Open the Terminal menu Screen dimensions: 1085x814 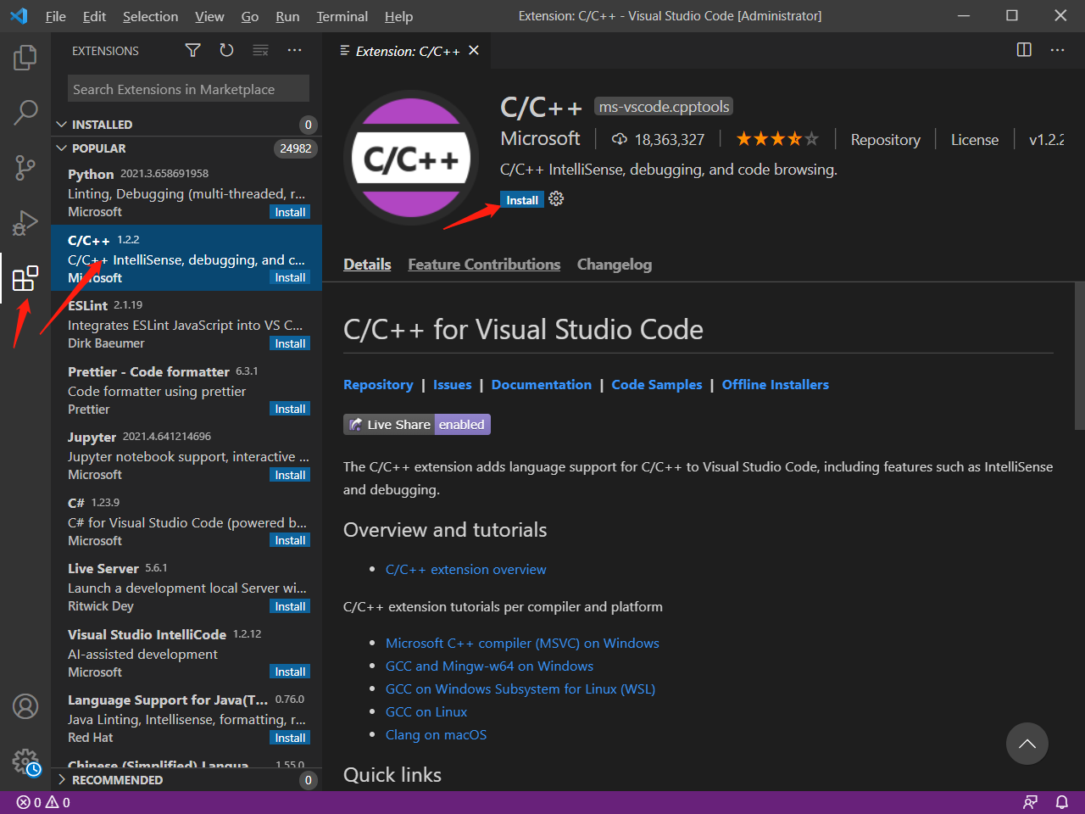(x=342, y=16)
